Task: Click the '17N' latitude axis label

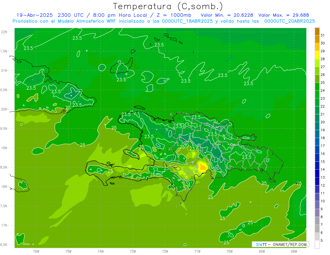Action: pyautogui.click(x=4, y=225)
